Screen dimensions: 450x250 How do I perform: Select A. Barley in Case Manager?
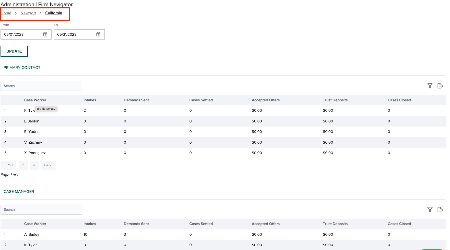tap(32, 235)
